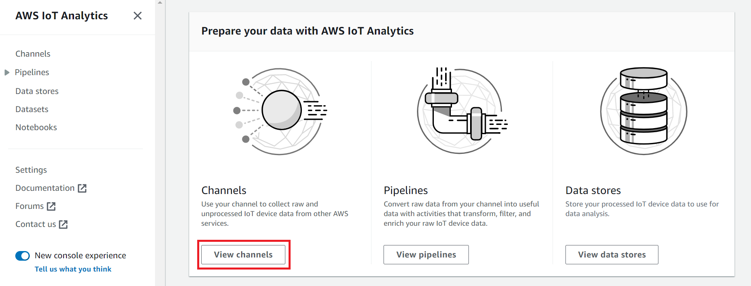Go to Datasets in the sidebar
Image resolution: width=751 pixels, height=286 pixels.
point(32,109)
